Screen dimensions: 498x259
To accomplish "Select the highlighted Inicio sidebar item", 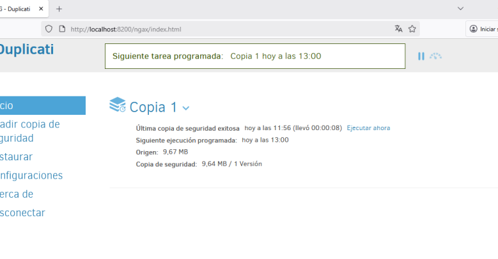I will coord(43,105).
